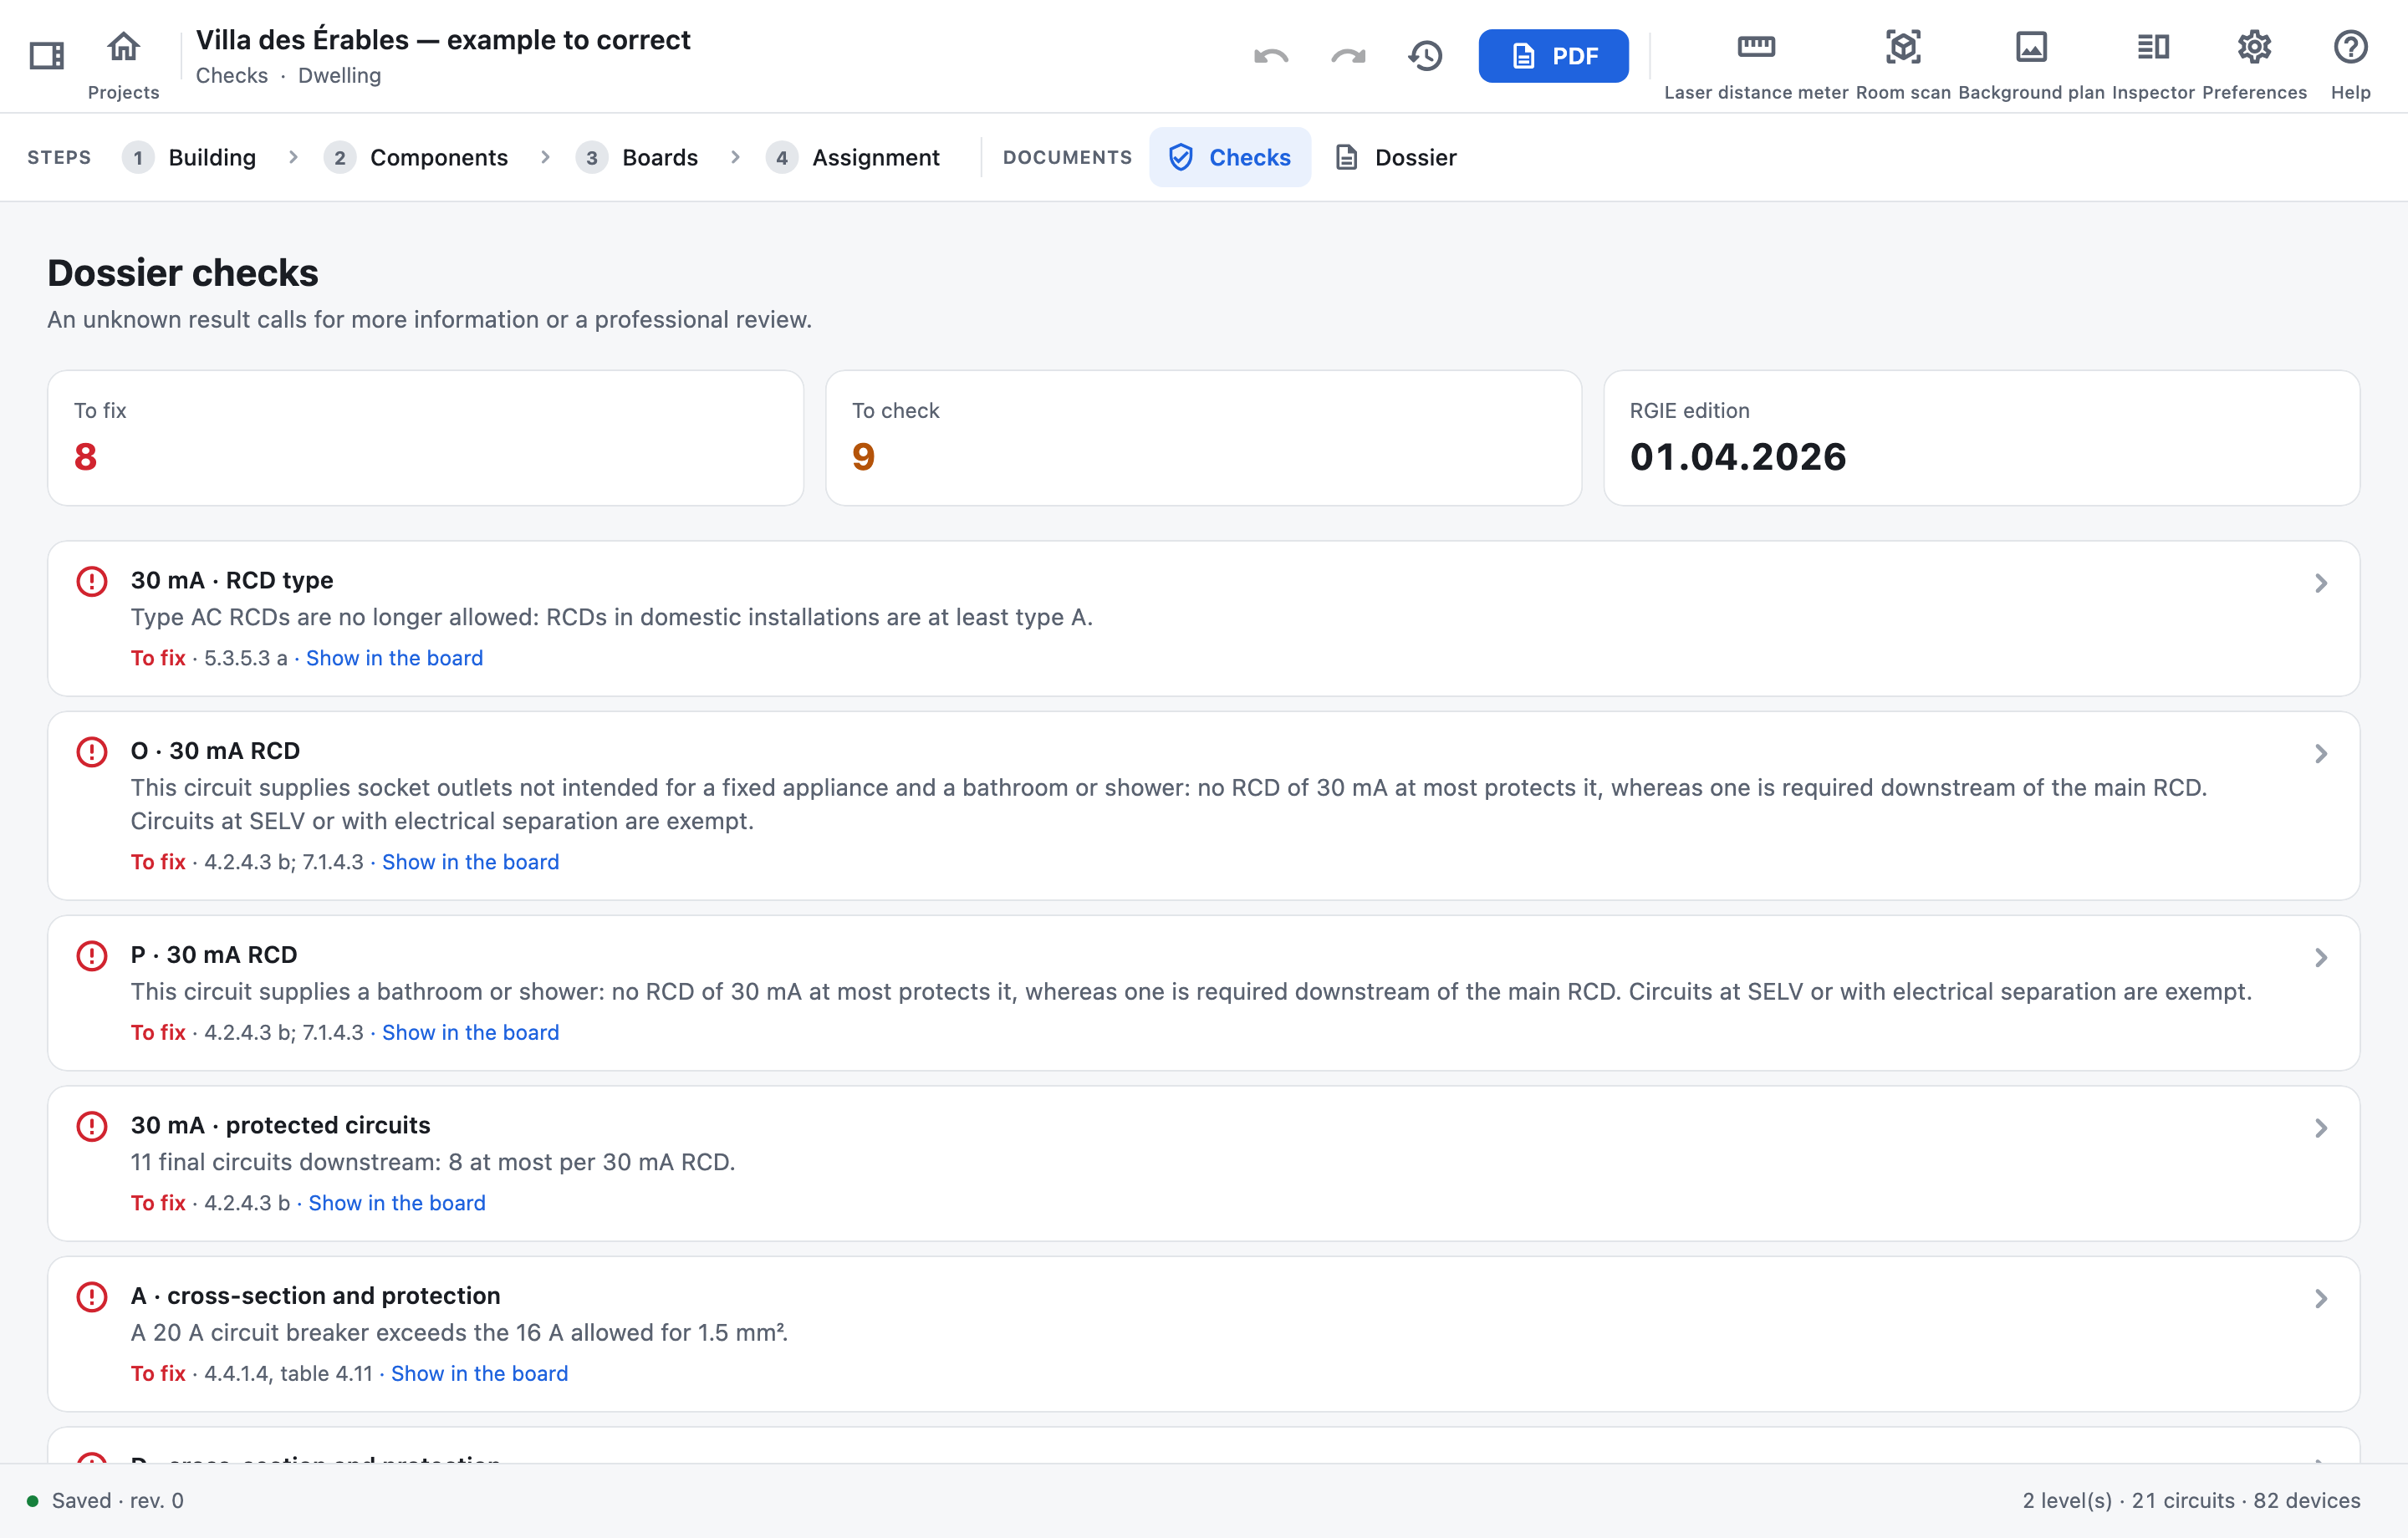Launch the Room scan tool
2408x1538 pixels.
click(x=1903, y=64)
